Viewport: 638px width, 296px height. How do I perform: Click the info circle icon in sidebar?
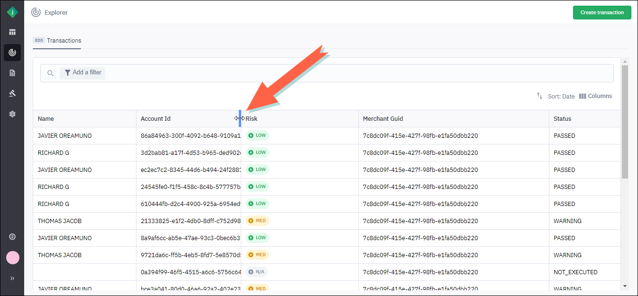(12, 237)
